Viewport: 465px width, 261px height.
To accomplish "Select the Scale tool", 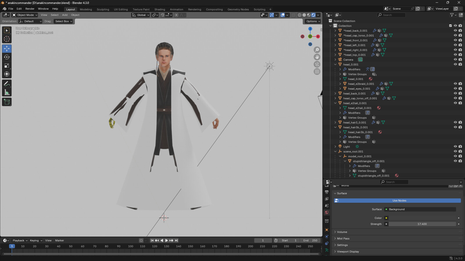I will coord(7,66).
